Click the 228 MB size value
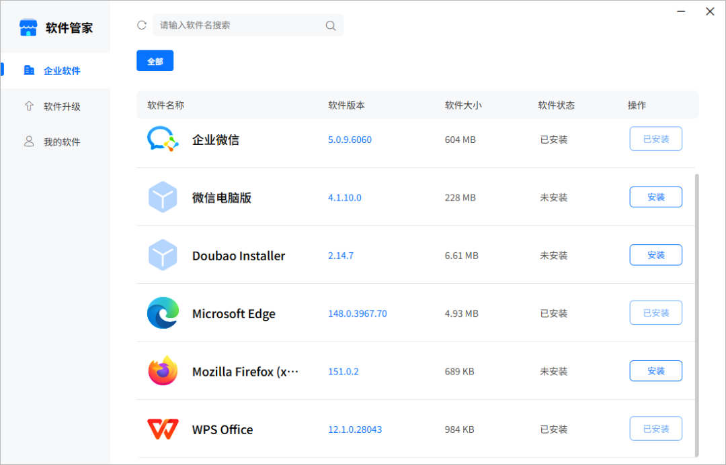Viewport: 726px width, 465px height. click(x=460, y=197)
